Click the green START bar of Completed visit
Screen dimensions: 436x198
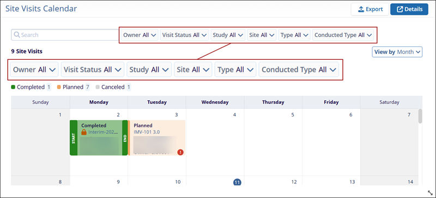(74, 138)
